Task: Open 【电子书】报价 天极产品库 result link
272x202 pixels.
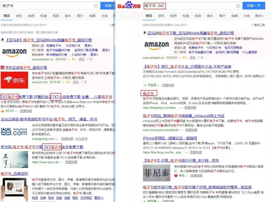Action: pos(187,67)
